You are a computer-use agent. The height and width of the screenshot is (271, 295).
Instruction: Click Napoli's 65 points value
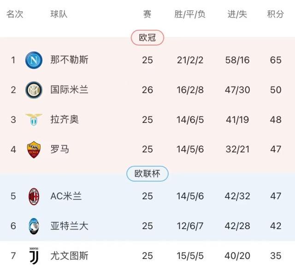[276, 60]
